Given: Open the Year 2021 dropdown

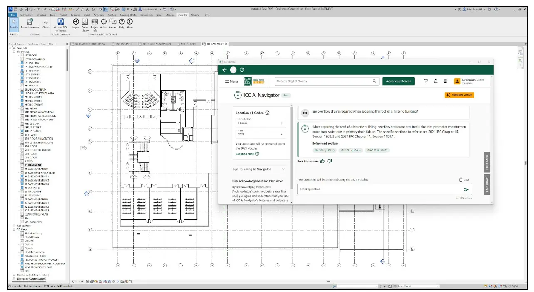Looking at the screenshot, I should (x=260, y=134).
